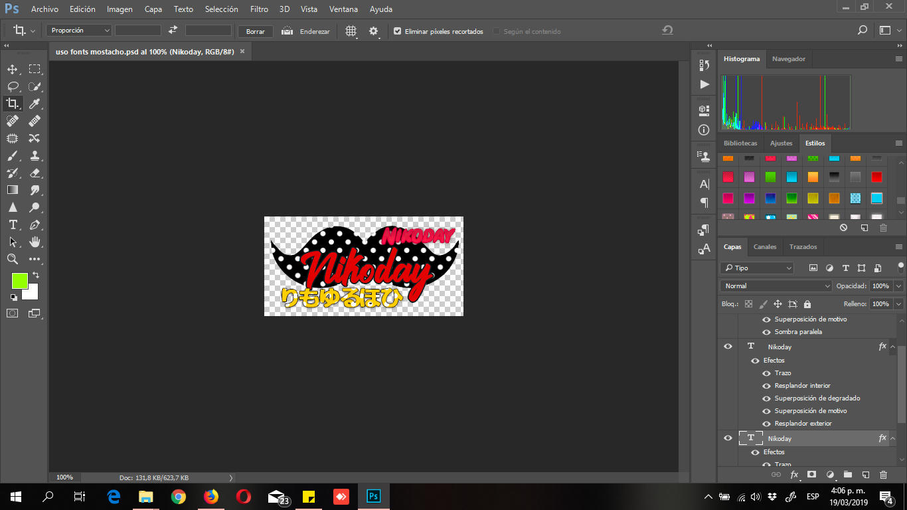Select the Eraser tool
This screenshot has width=907, height=510.
tap(35, 173)
